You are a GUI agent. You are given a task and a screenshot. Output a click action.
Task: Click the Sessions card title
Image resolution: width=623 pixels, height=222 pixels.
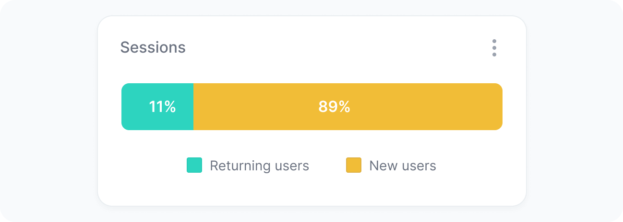153,47
